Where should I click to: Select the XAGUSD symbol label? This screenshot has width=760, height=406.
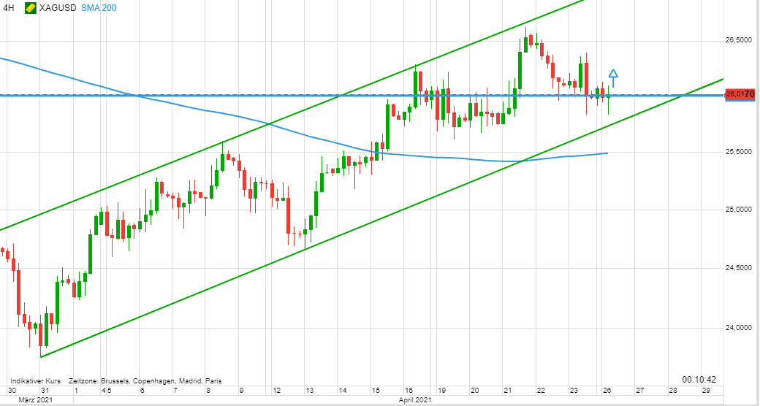(x=58, y=8)
